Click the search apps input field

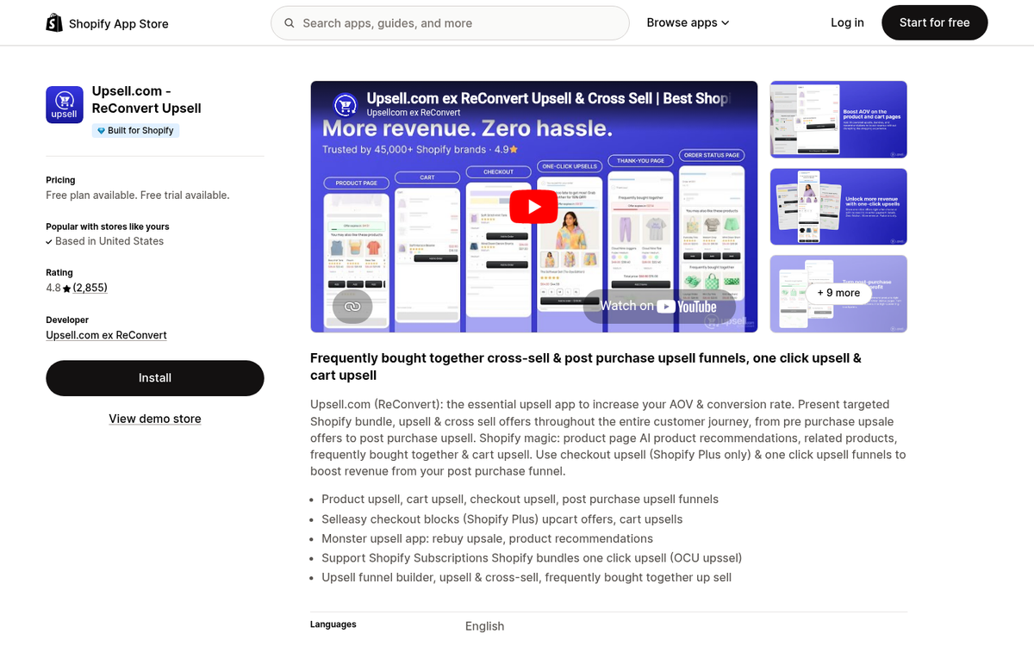click(448, 22)
